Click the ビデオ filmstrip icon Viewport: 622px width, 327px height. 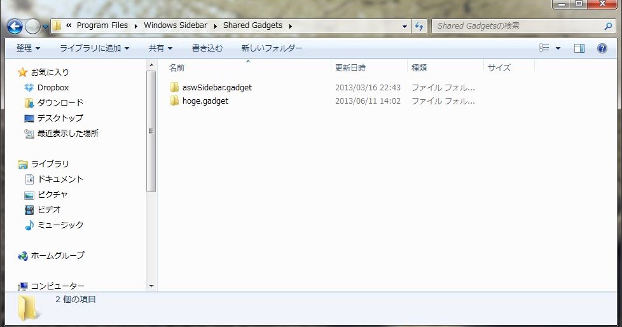point(29,210)
